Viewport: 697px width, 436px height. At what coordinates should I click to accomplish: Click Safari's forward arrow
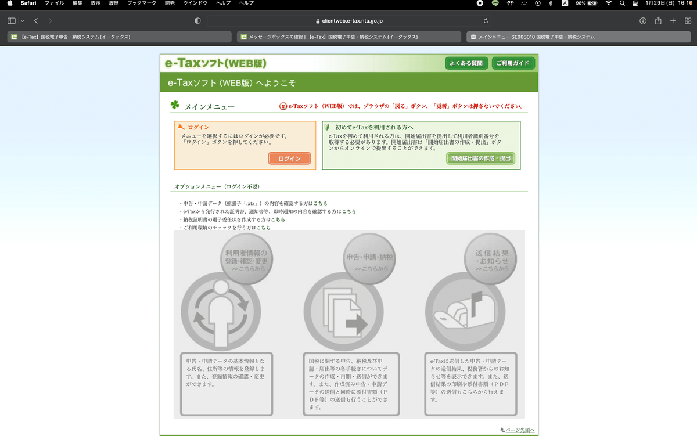(51, 21)
